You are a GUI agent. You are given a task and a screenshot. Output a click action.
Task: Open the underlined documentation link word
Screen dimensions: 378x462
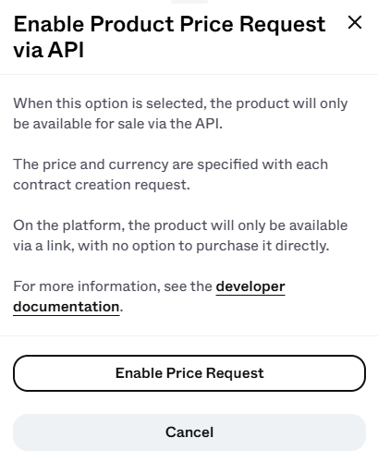pos(67,307)
